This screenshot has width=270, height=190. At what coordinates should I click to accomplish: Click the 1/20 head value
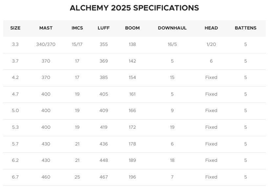coord(211,44)
